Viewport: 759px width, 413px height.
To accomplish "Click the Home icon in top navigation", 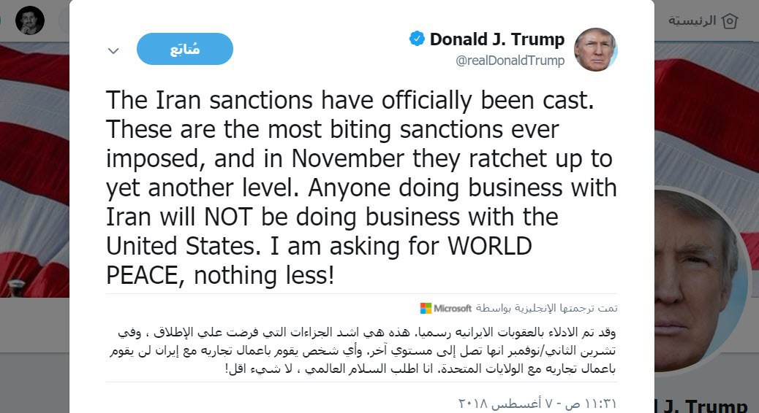I will pyautogui.click(x=730, y=20).
